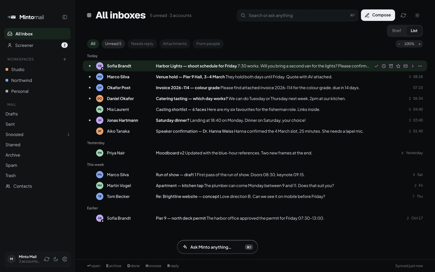Toggle the select-all box beside All inboxes

click(x=89, y=15)
